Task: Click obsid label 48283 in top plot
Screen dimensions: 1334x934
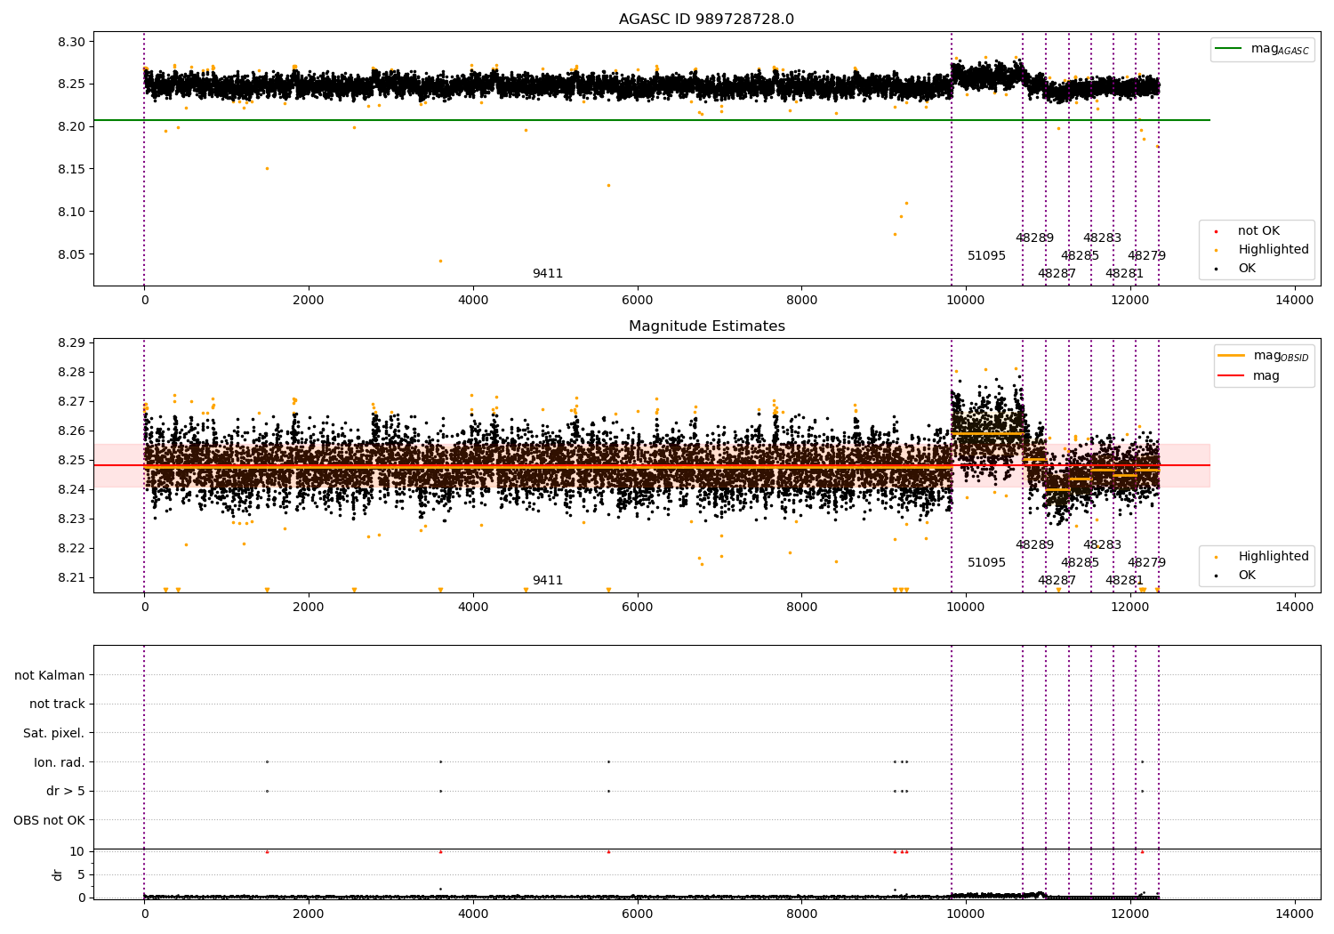Action: [x=1102, y=238]
